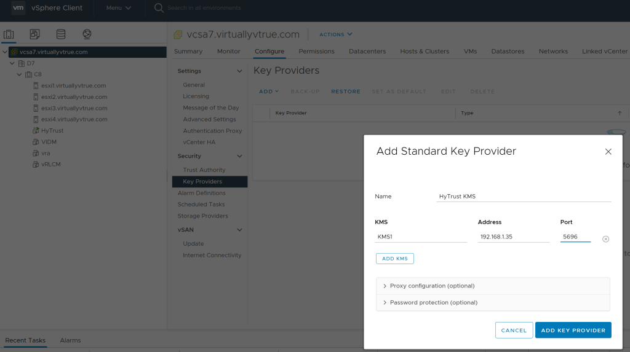Open the Storage inventory view icon
Image resolution: width=630 pixels, height=352 pixels.
pos(60,34)
